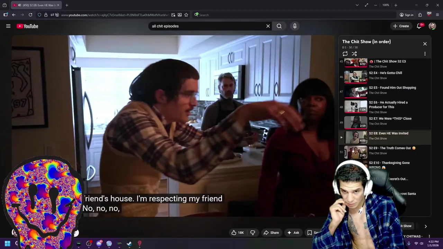Play S2 E7: We Were *THIS* Close
The width and height of the screenshot is (443, 249).
point(384,122)
